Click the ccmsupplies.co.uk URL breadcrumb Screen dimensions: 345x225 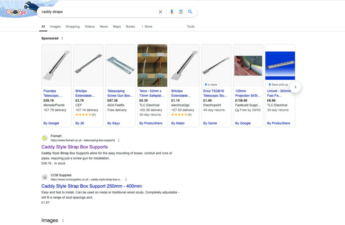click(x=86, y=179)
